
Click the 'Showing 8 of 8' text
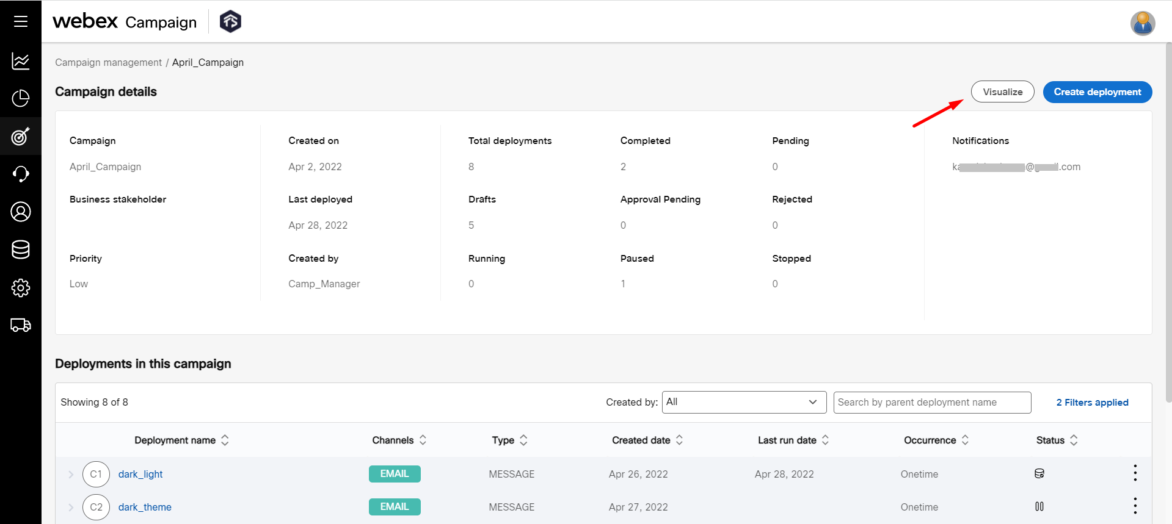pos(94,402)
